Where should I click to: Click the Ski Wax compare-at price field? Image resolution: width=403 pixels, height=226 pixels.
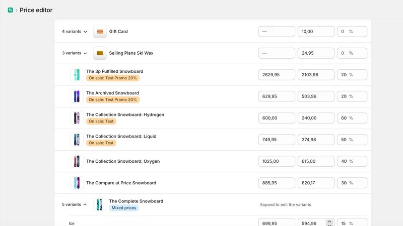[x=277, y=53]
